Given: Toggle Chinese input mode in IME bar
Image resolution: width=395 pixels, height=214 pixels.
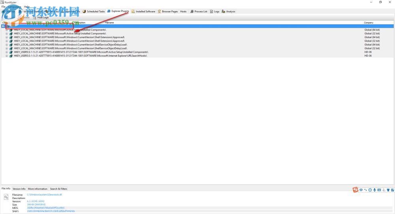Looking at the screenshot, I should pyautogui.click(x=361, y=190).
